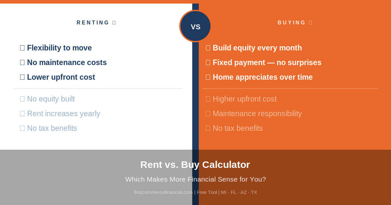Click the icon next to RENTING heading
Screen dimensions: 391x205
point(114,23)
